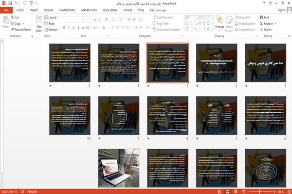The height and width of the screenshot is (194, 292).
Task: Switch to the VIEW tab
Action: [x=141, y=10]
